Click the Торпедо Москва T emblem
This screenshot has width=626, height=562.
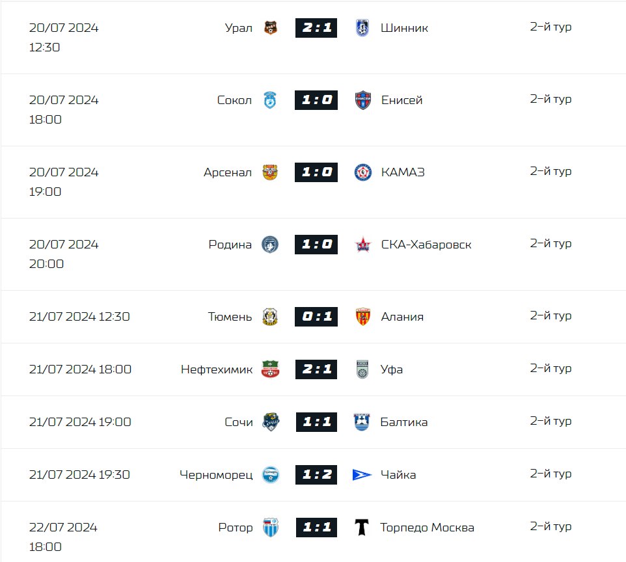pos(362,528)
